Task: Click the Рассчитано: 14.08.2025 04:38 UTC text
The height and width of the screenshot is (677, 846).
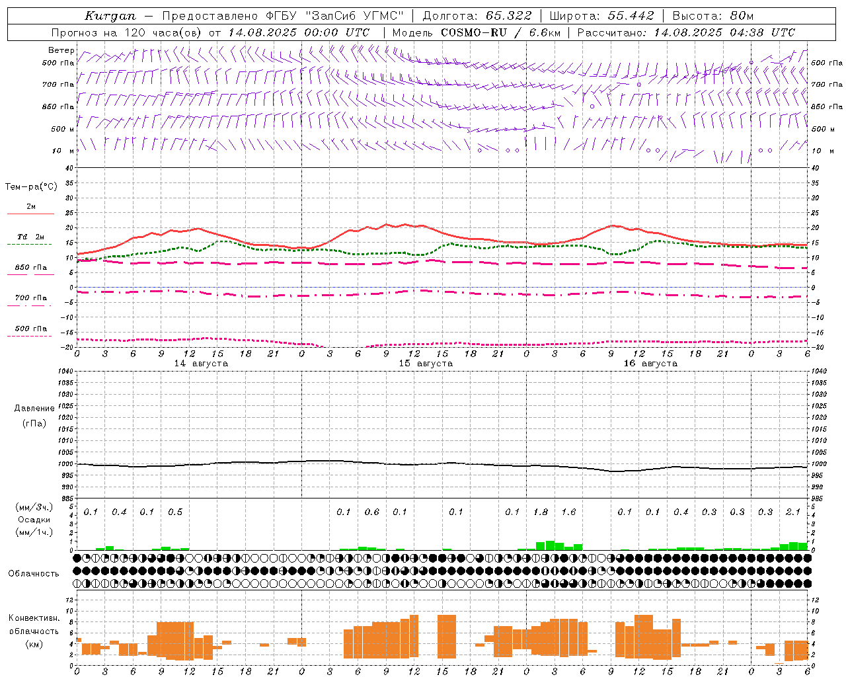Action: [x=686, y=32]
